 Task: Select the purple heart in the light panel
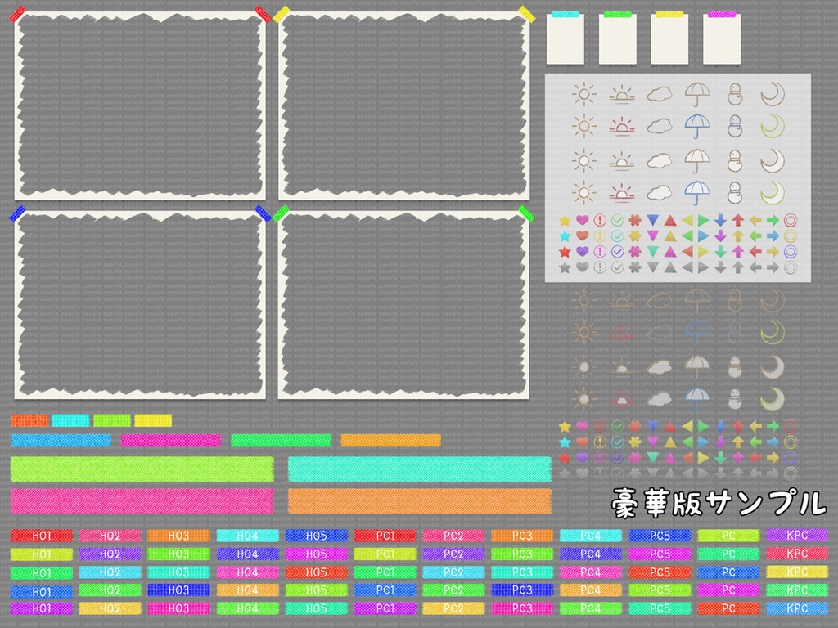click(582, 251)
